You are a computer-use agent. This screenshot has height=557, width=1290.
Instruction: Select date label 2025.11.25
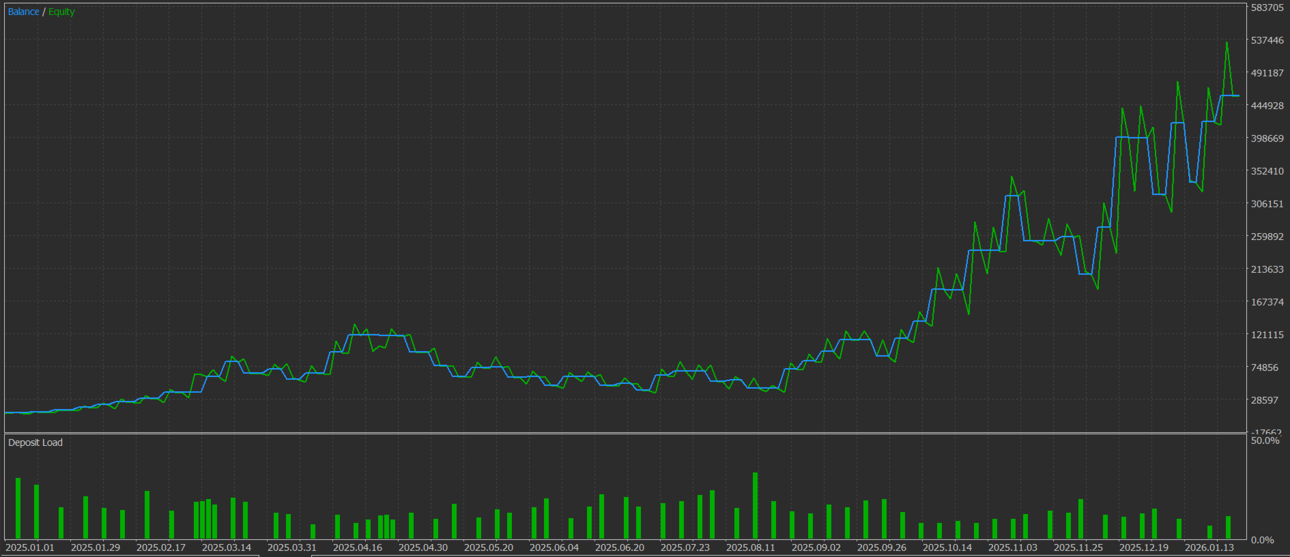(x=1078, y=547)
